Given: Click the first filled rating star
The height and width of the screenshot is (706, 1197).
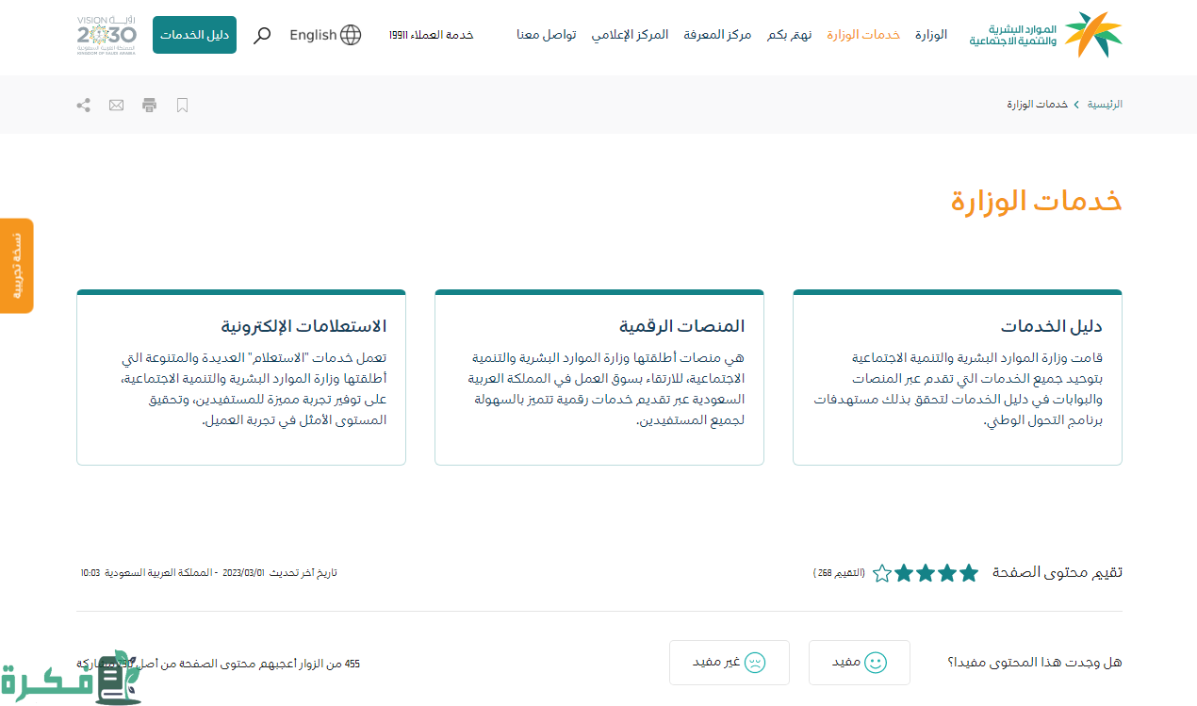Looking at the screenshot, I should [968, 573].
